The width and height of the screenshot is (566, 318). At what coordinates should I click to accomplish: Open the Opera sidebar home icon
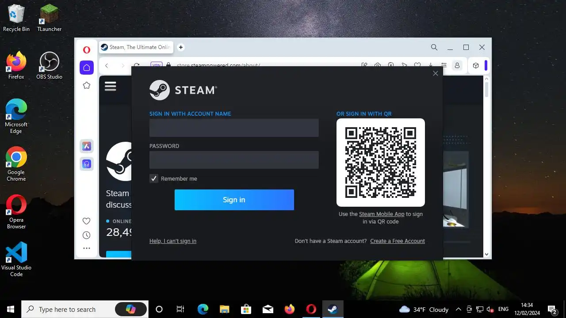87,68
